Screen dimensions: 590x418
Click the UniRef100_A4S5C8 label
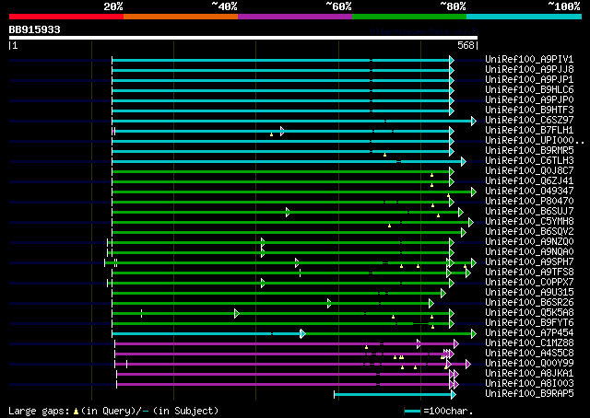529,354
